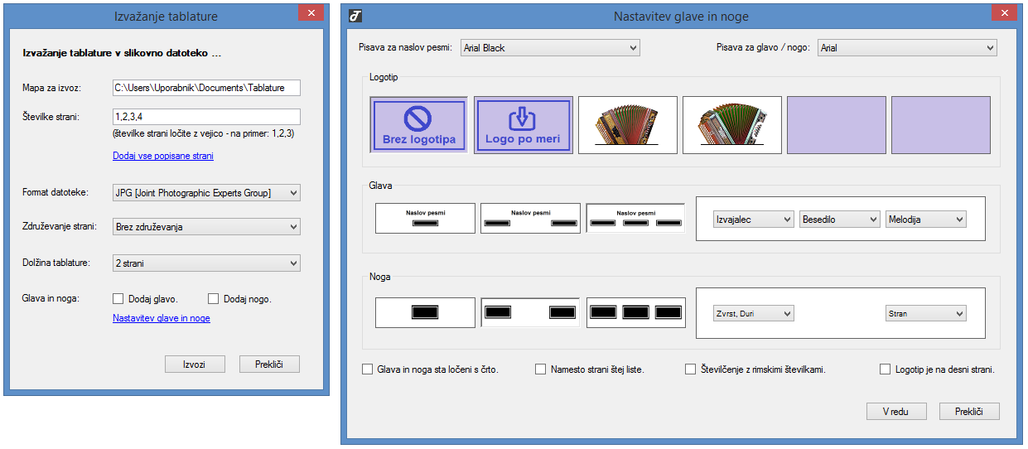The width and height of the screenshot is (1028, 449).
Task: Click the 'Dodaj vse popisane strani' link
Action: (x=162, y=156)
